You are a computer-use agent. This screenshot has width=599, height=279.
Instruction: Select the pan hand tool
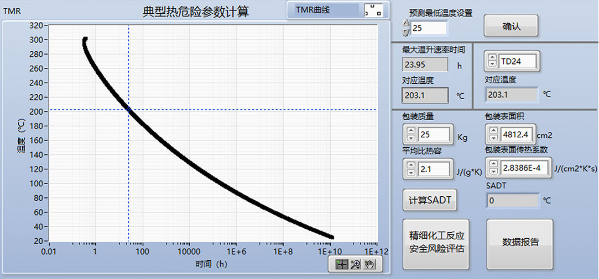click(369, 265)
